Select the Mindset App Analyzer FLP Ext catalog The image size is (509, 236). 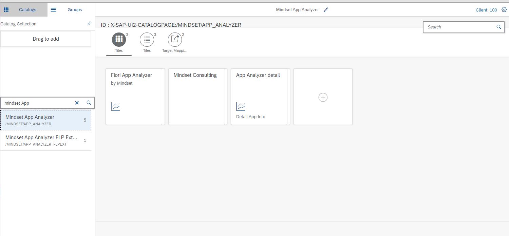pos(41,140)
